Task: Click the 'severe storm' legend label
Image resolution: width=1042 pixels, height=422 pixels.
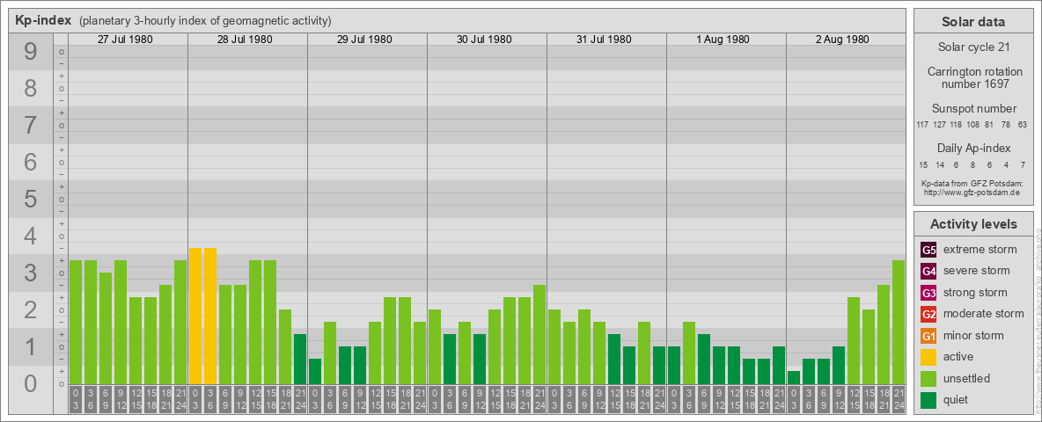Action: point(976,271)
